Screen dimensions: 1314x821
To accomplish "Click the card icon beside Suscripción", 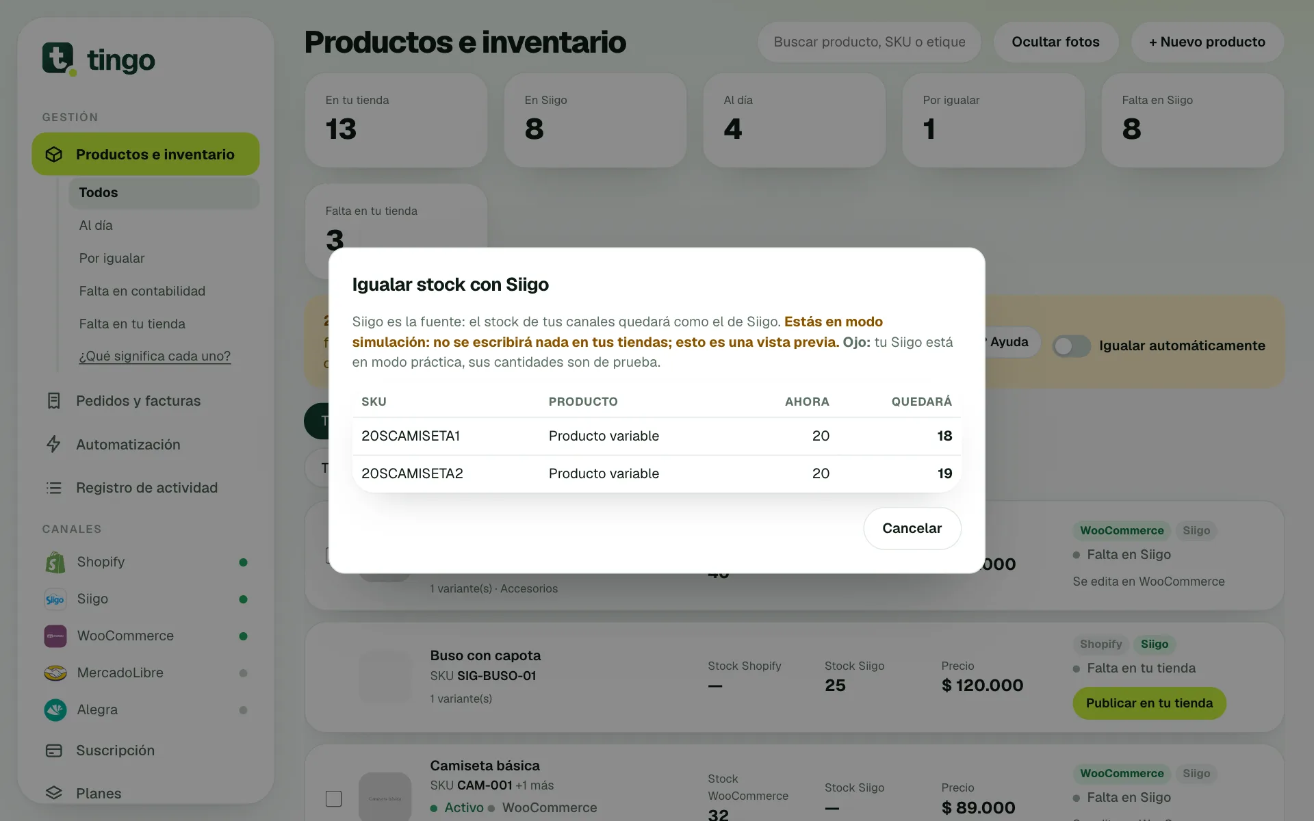I will [x=54, y=751].
